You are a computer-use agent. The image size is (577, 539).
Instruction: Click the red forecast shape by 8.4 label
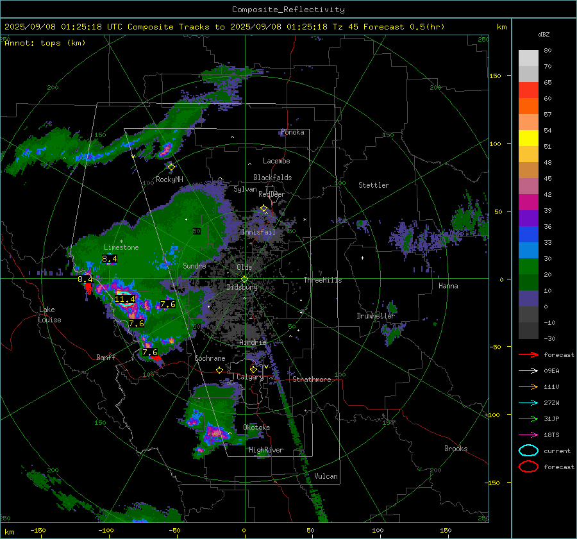88,288
